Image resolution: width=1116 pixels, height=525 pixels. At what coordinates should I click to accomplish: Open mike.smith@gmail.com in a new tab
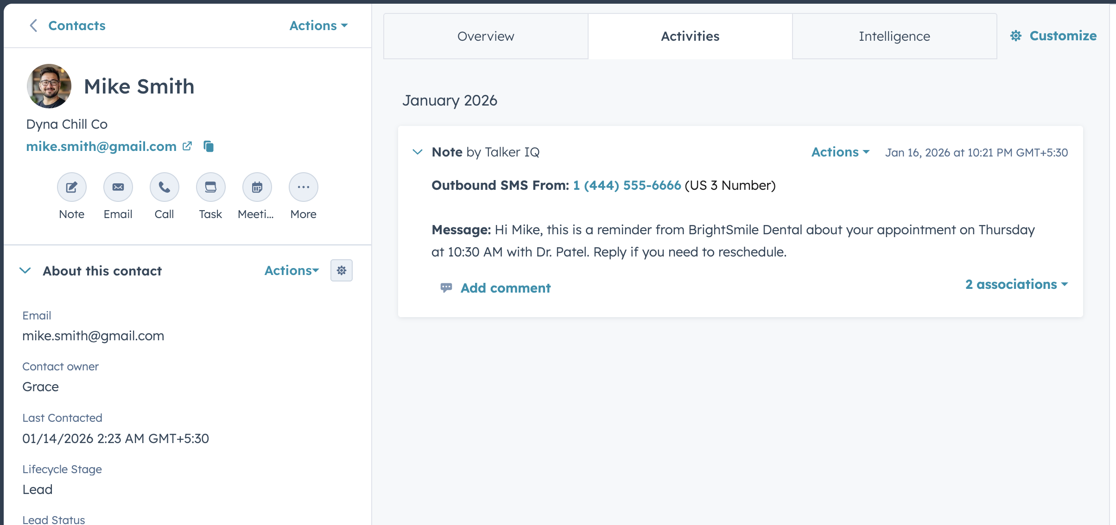click(x=187, y=146)
